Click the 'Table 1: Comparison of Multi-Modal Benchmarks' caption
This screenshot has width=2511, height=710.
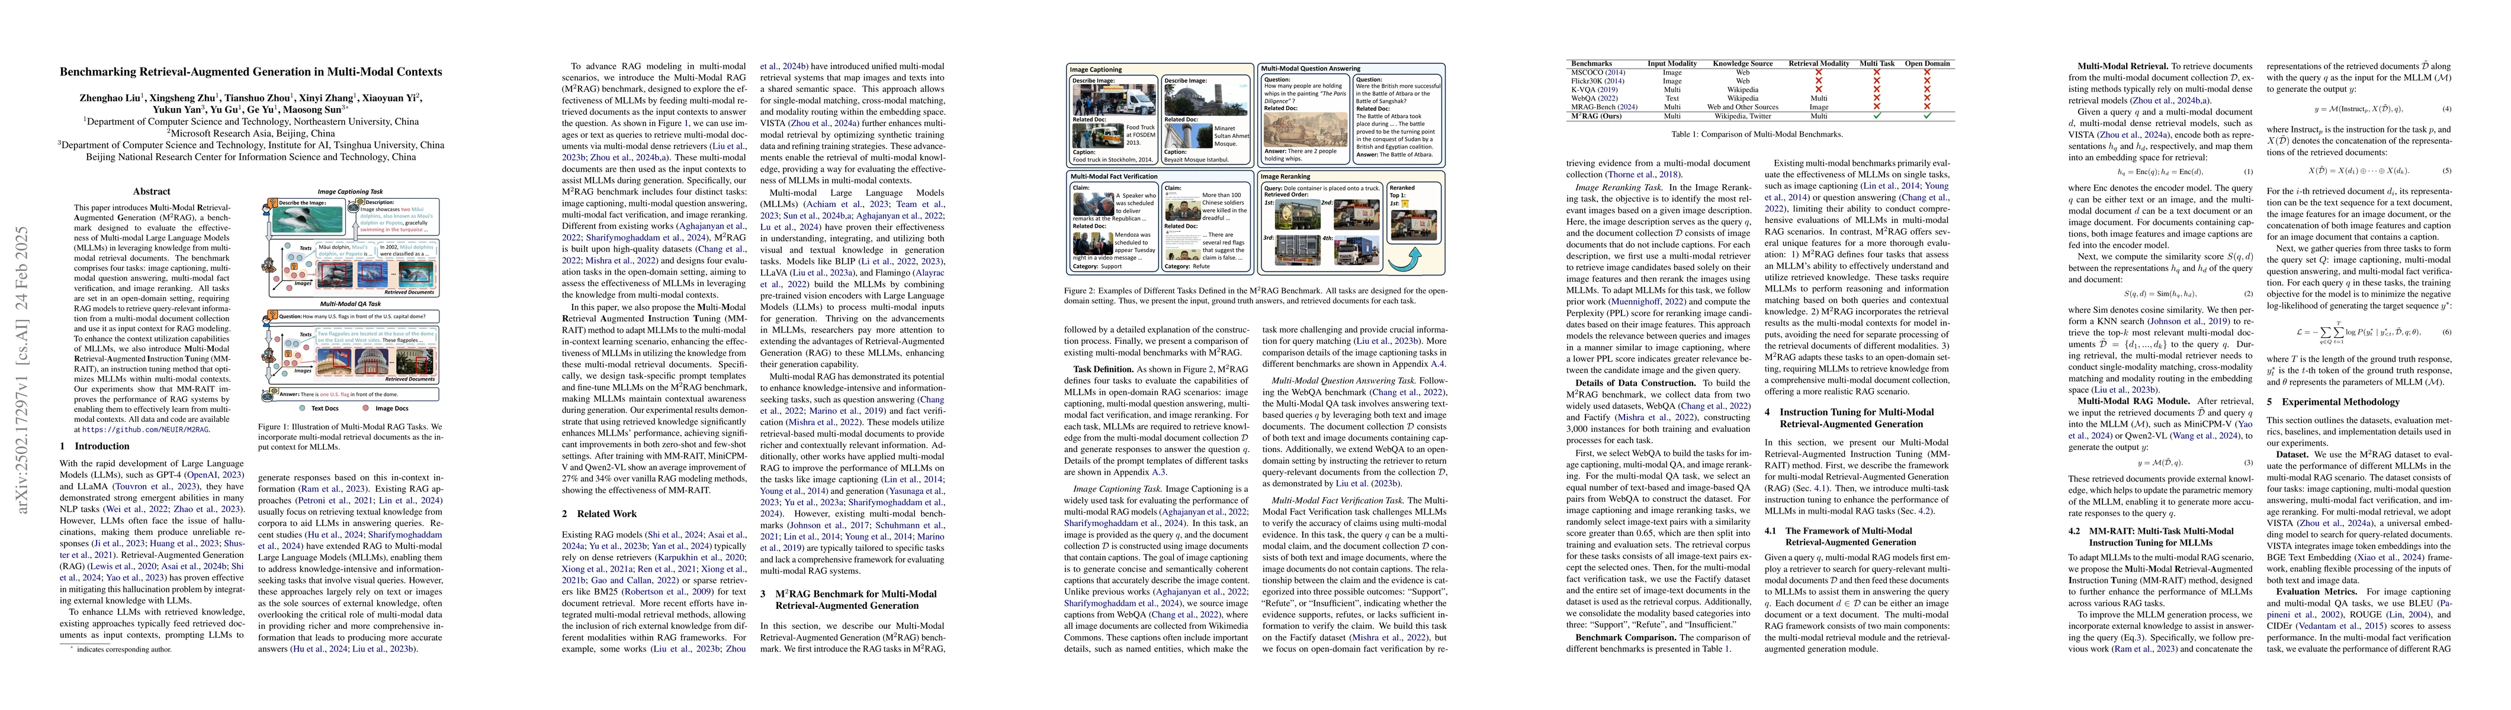tap(1758, 134)
